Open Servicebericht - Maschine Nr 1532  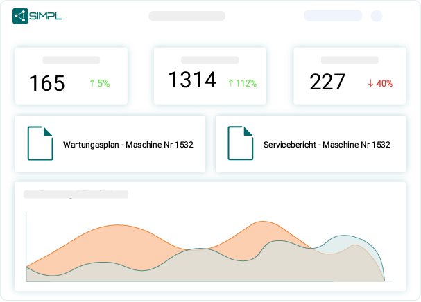327,145
